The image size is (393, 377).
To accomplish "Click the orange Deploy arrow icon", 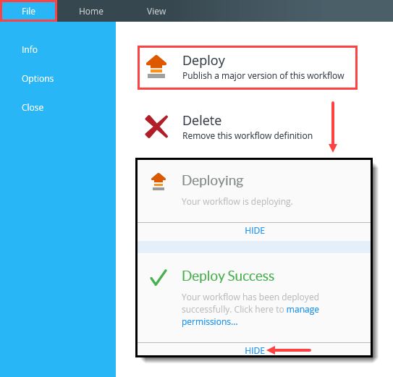I will pyautogui.click(x=156, y=67).
